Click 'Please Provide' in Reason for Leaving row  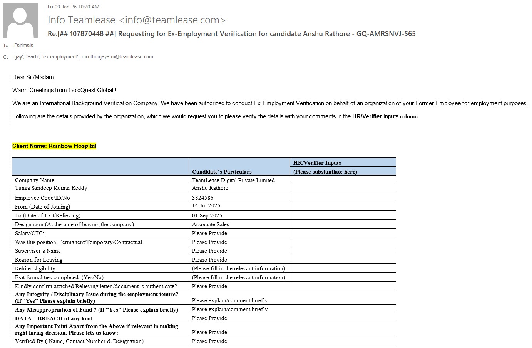tap(209, 260)
